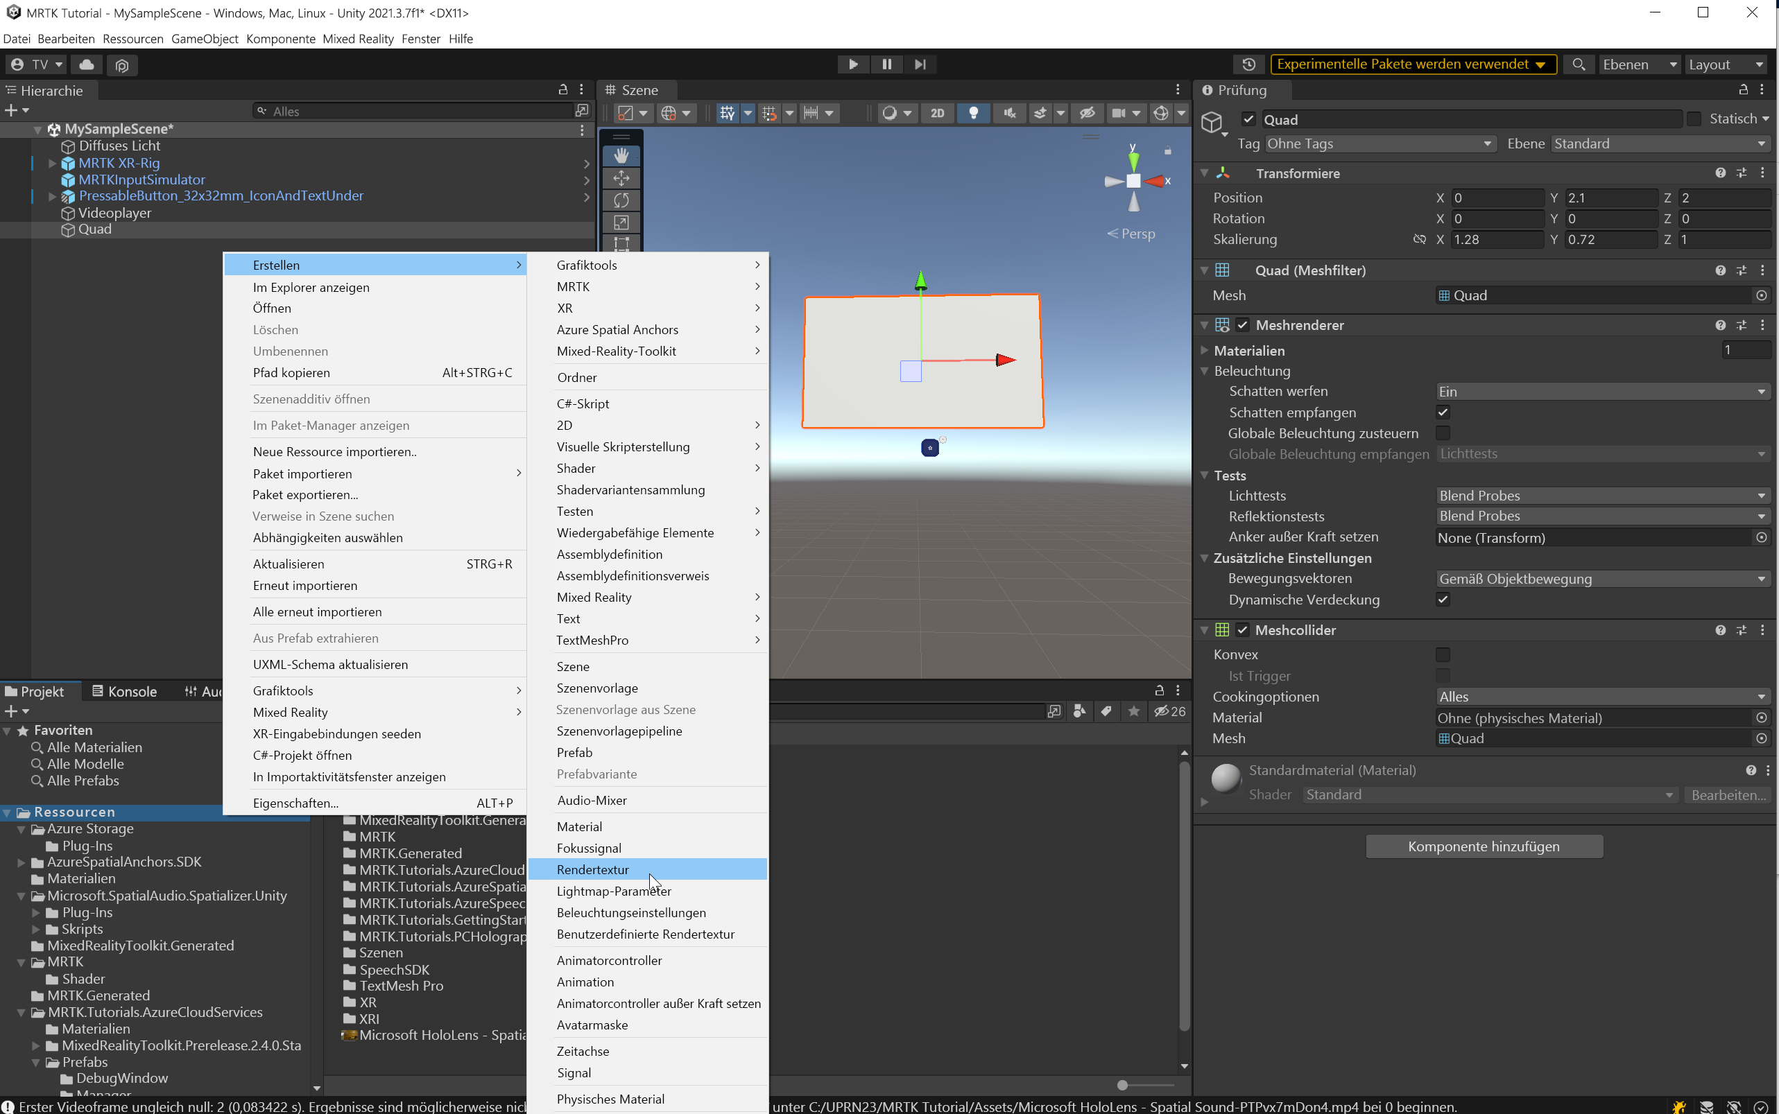This screenshot has width=1779, height=1114.
Task: Toggle Dynamische Verdeckung checkbox
Action: [x=1443, y=600]
